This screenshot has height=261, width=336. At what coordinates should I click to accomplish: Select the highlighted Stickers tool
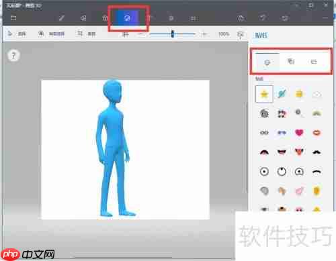click(x=127, y=18)
